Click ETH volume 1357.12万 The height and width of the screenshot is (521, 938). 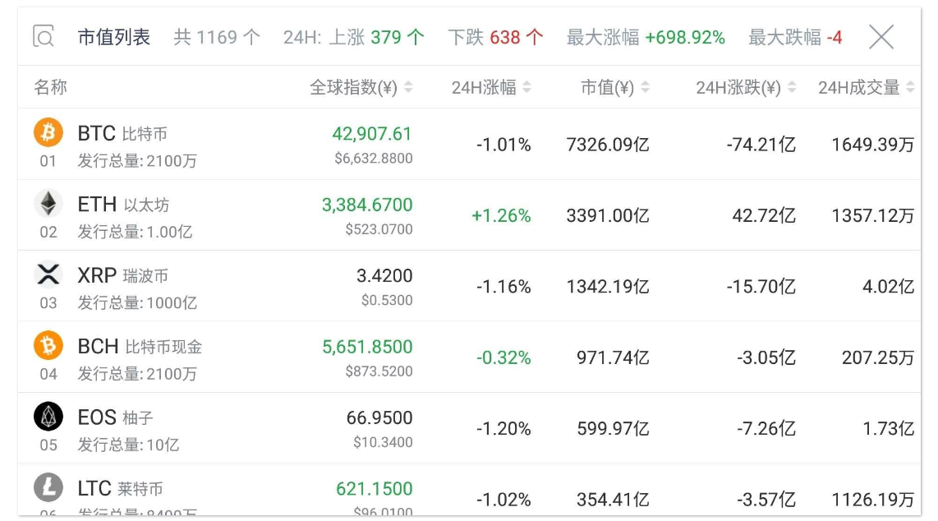[x=873, y=215]
